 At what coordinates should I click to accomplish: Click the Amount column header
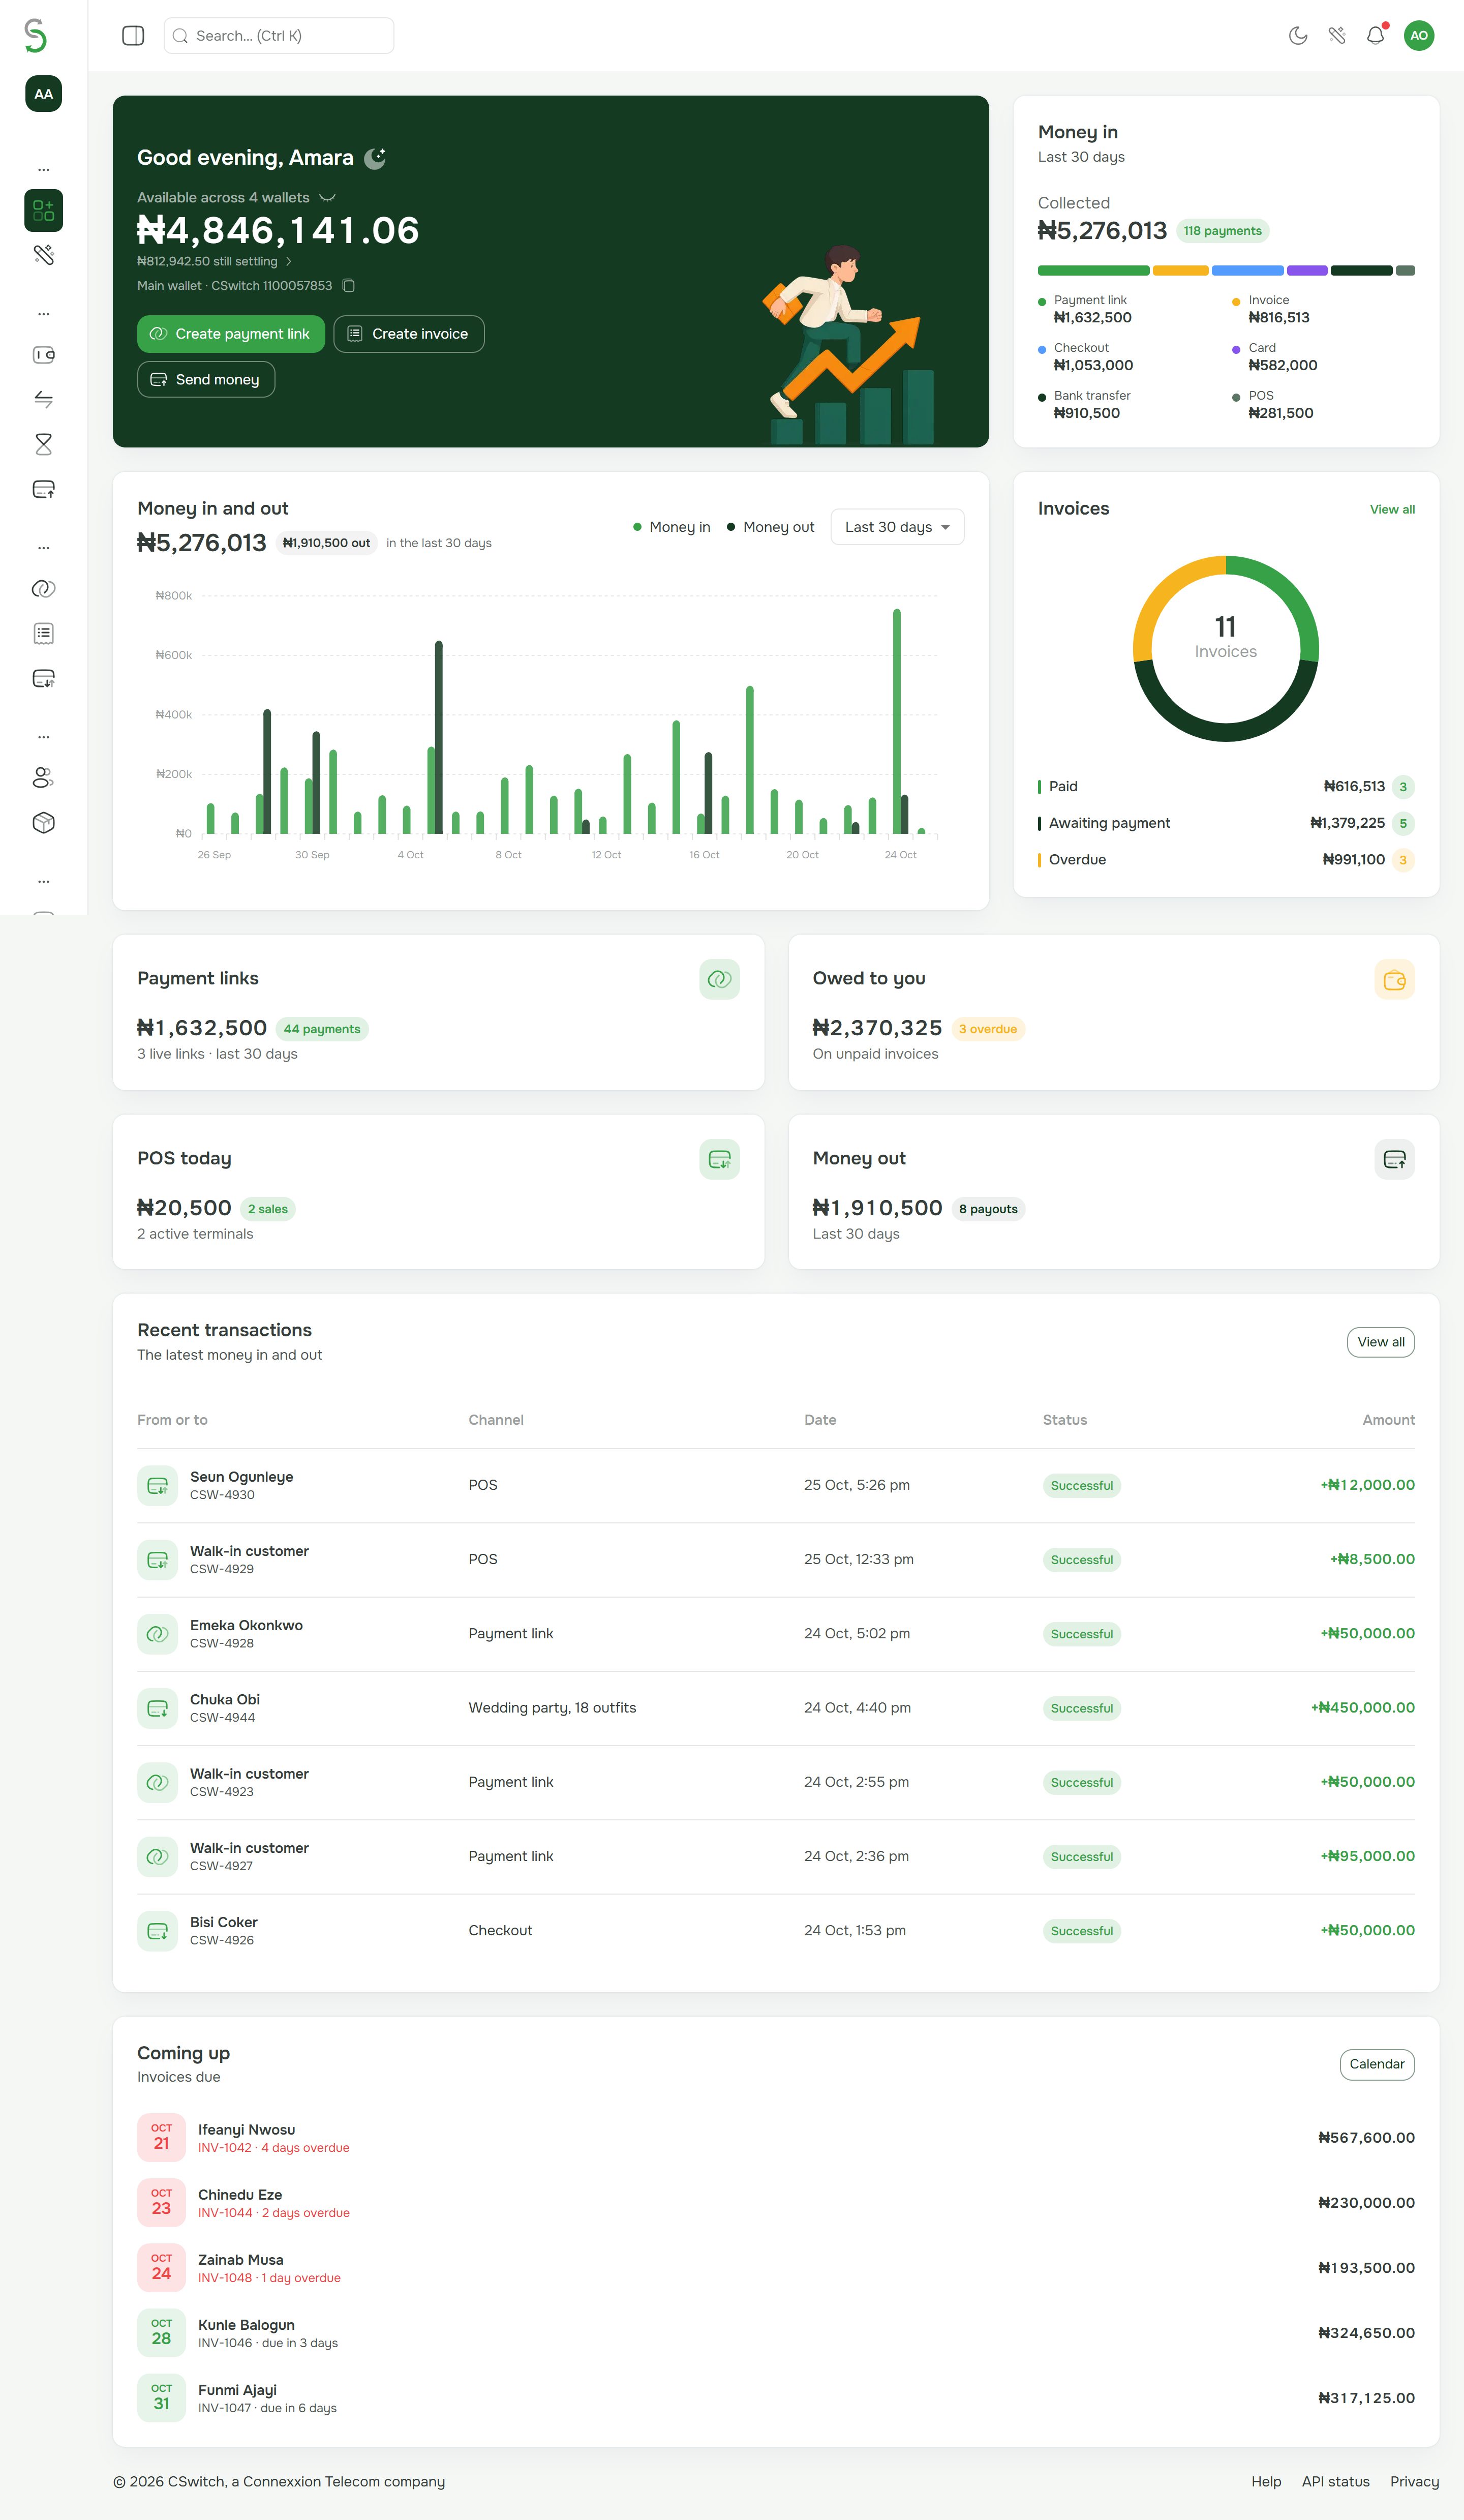click(1388, 1420)
